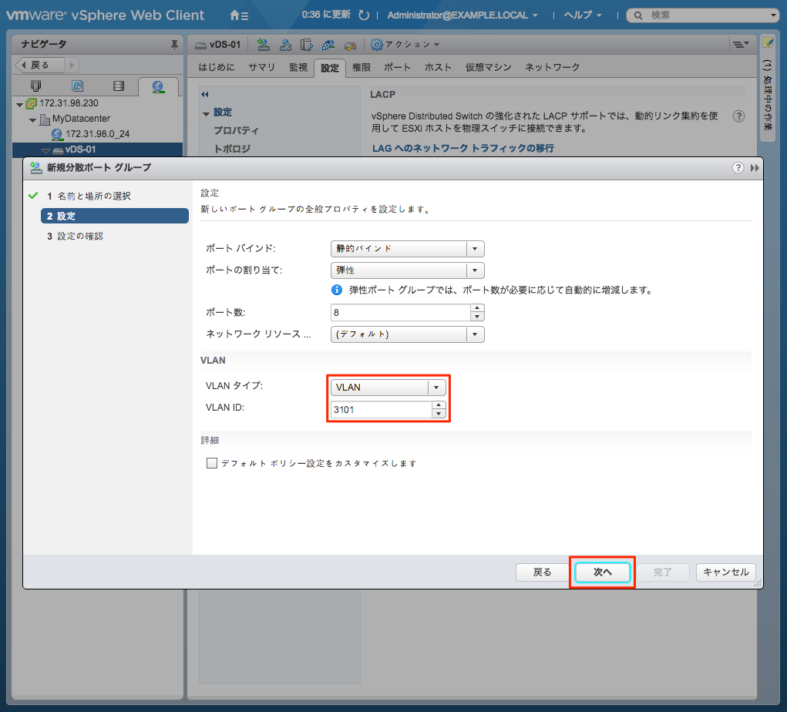Increase the VLAN ID with up arrow
The width and height of the screenshot is (787, 712).
pyautogui.click(x=439, y=405)
